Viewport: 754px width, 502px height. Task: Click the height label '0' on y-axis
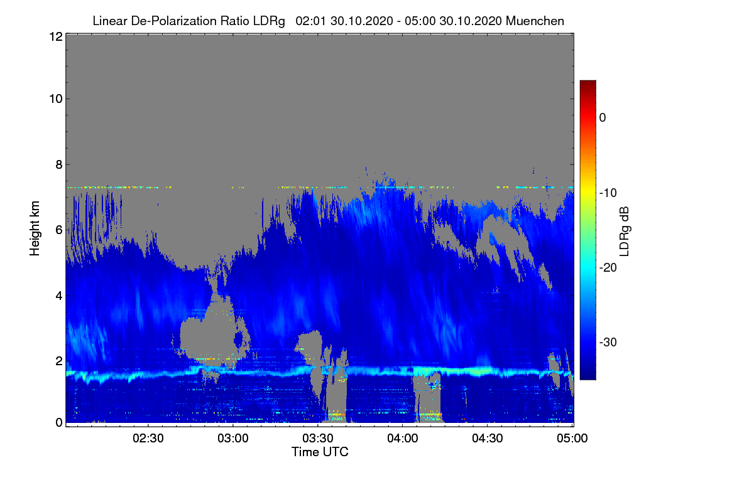[x=58, y=422]
